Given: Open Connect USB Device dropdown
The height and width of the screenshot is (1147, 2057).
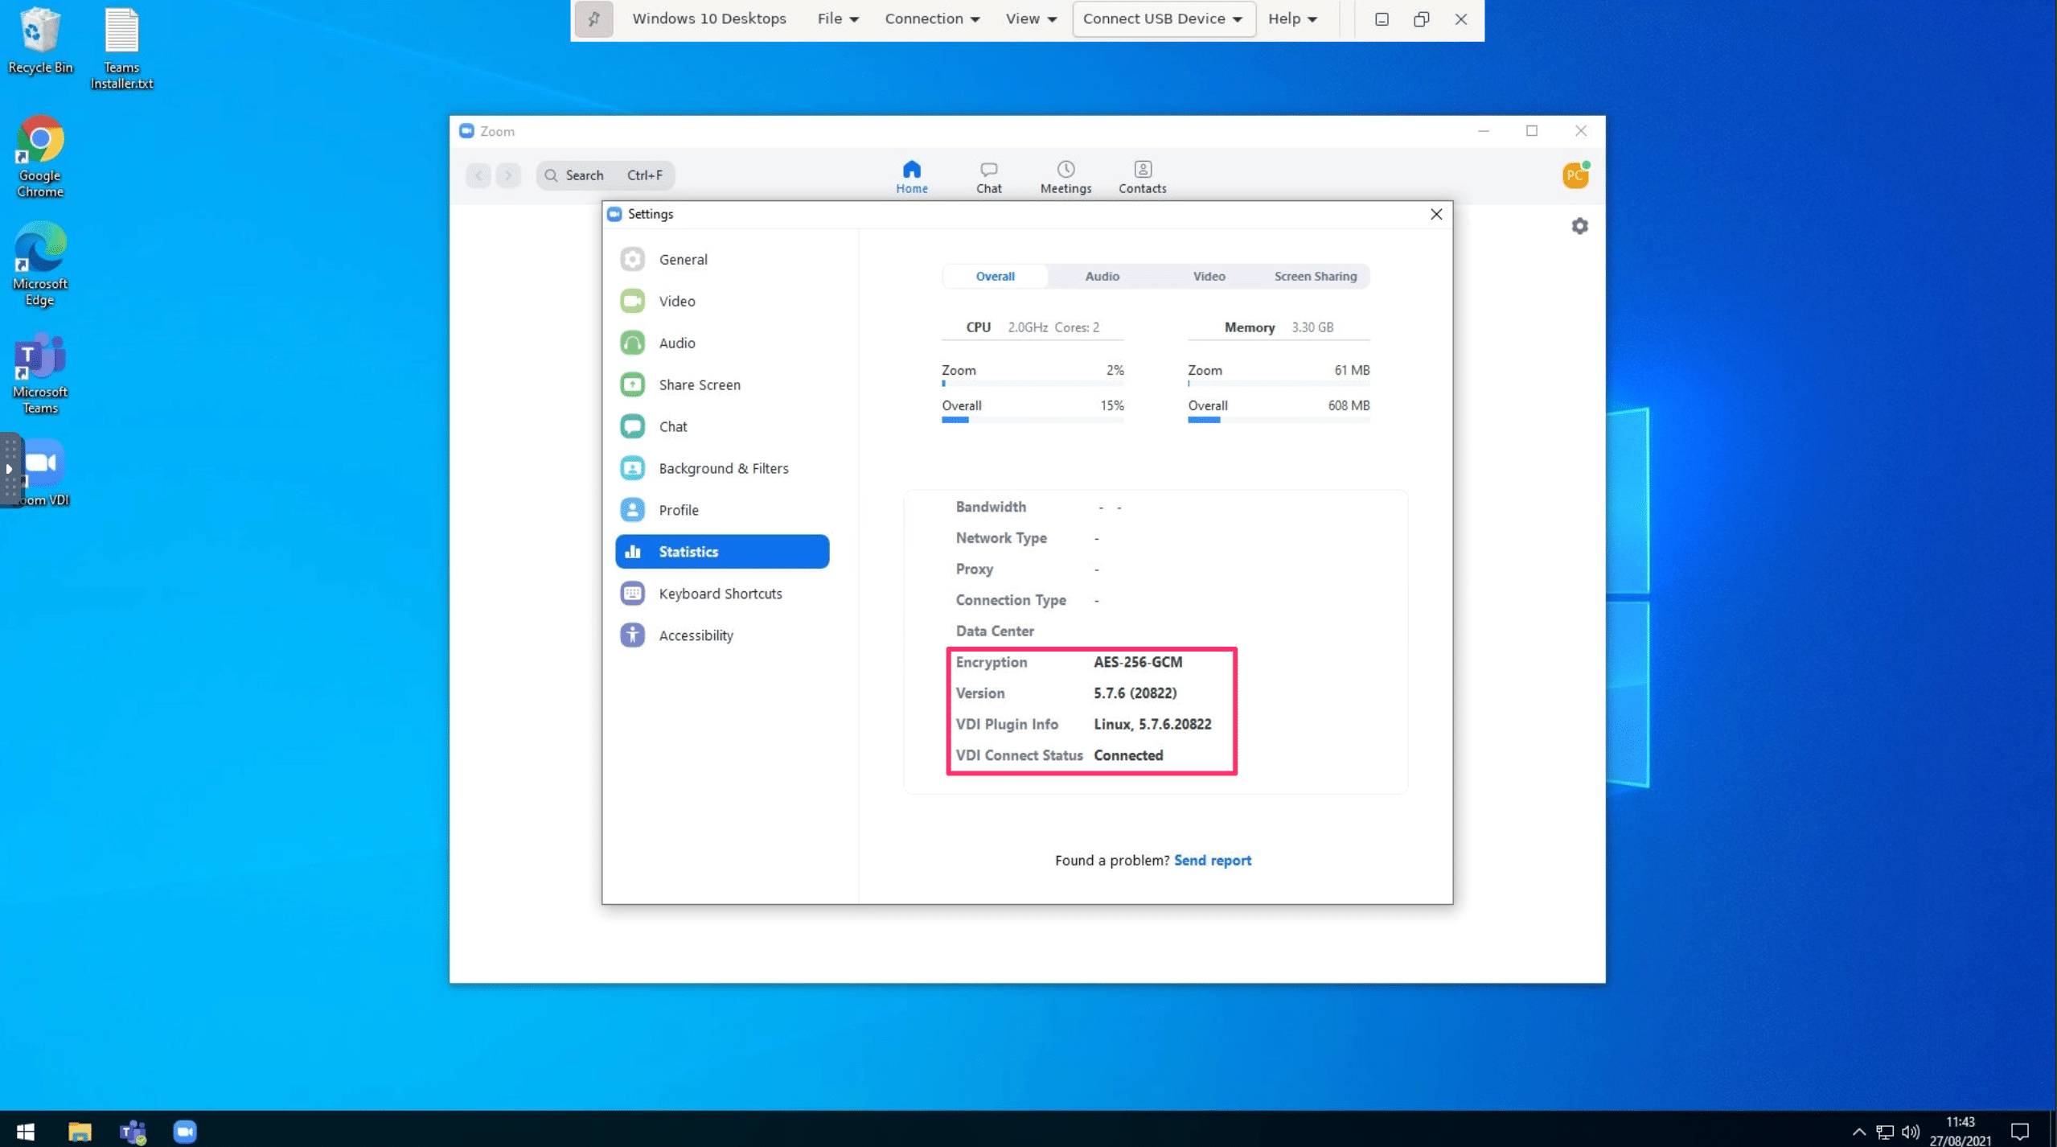Looking at the screenshot, I should 1163,18.
